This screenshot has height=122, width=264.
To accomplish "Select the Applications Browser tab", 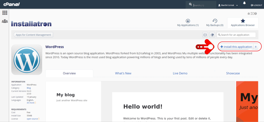I will coord(243,23).
